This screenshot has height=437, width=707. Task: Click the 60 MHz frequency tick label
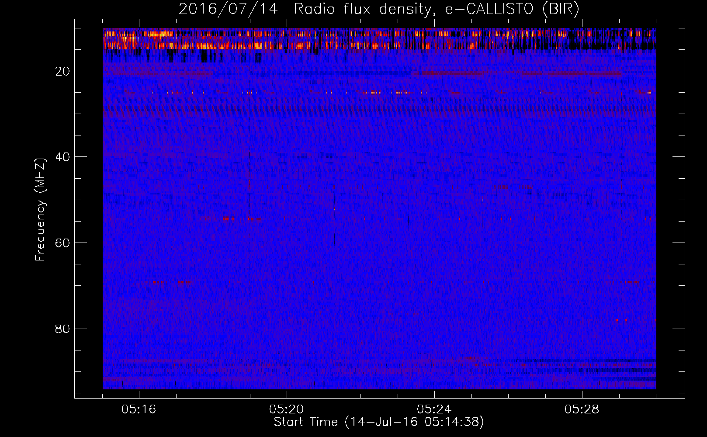pos(63,243)
